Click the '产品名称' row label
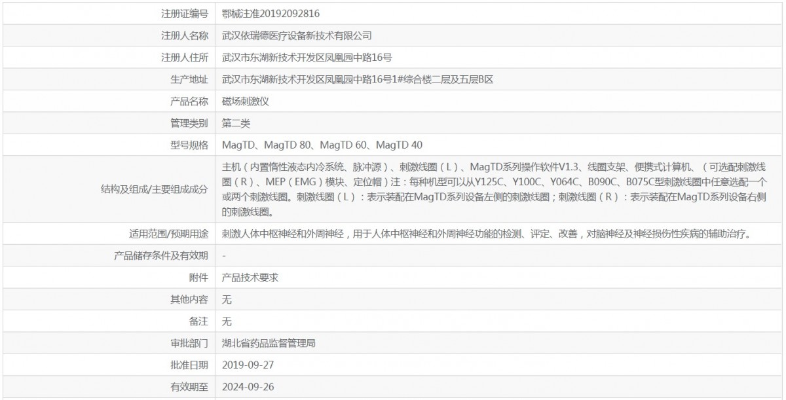786x400 pixels. click(189, 101)
